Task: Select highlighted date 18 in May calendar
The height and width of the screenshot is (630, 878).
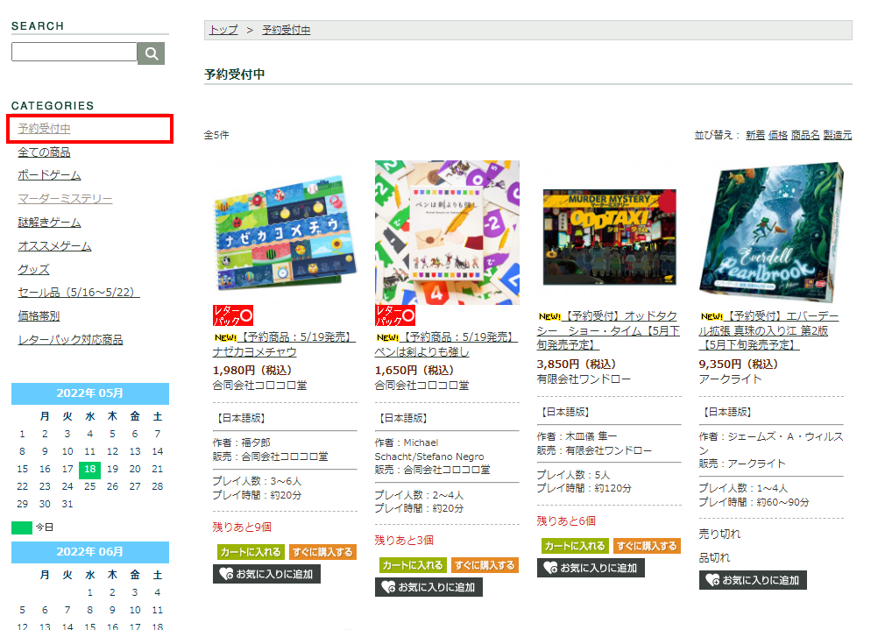Action: (89, 470)
